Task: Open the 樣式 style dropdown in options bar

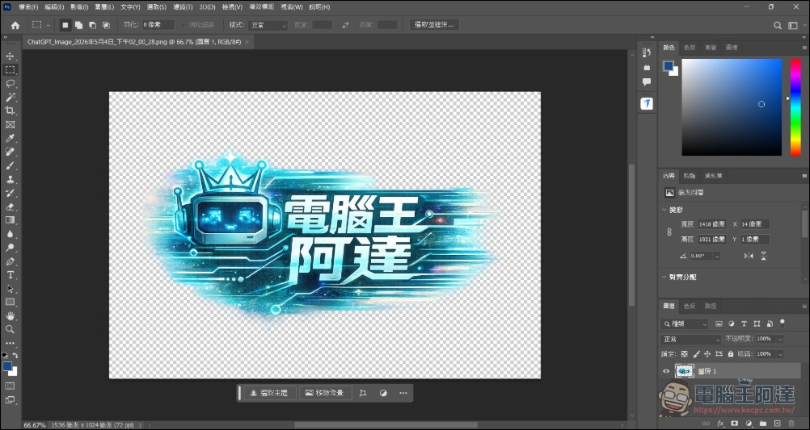Action: (268, 25)
